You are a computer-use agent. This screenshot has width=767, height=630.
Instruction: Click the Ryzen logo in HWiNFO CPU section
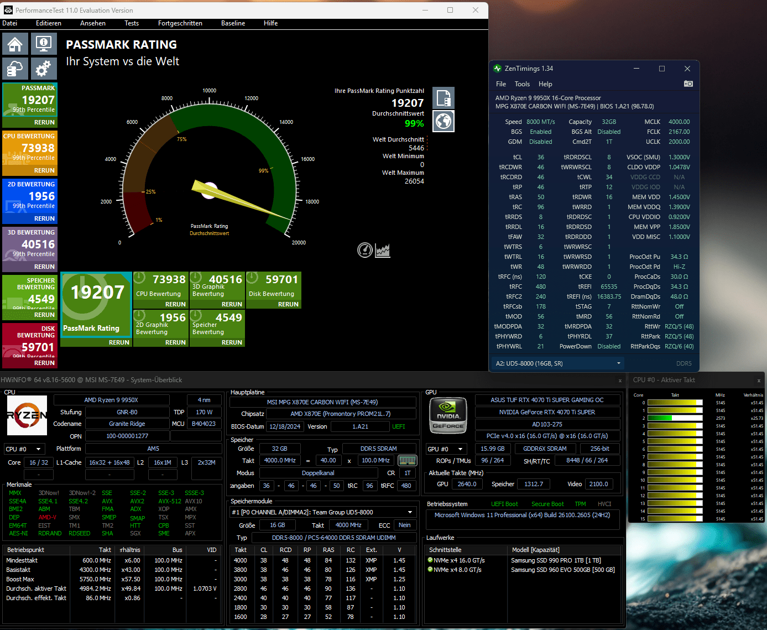tap(27, 415)
